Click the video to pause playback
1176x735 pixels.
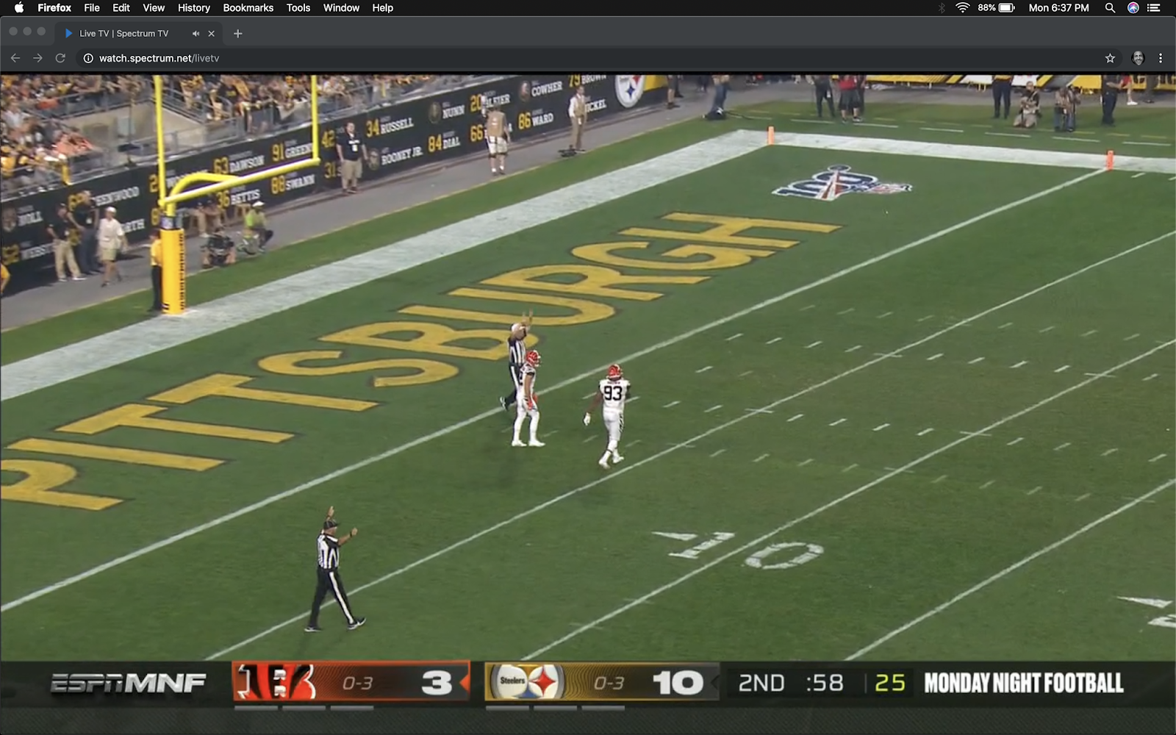[x=588, y=367]
